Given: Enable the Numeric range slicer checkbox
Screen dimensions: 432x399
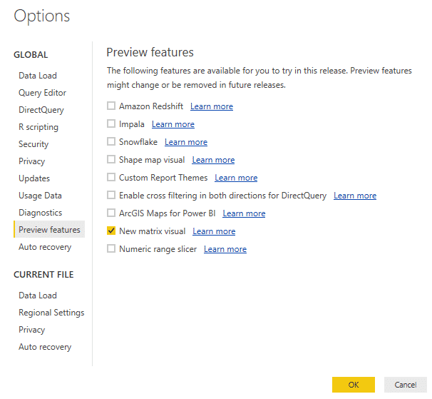Looking at the screenshot, I should click(110, 249).
